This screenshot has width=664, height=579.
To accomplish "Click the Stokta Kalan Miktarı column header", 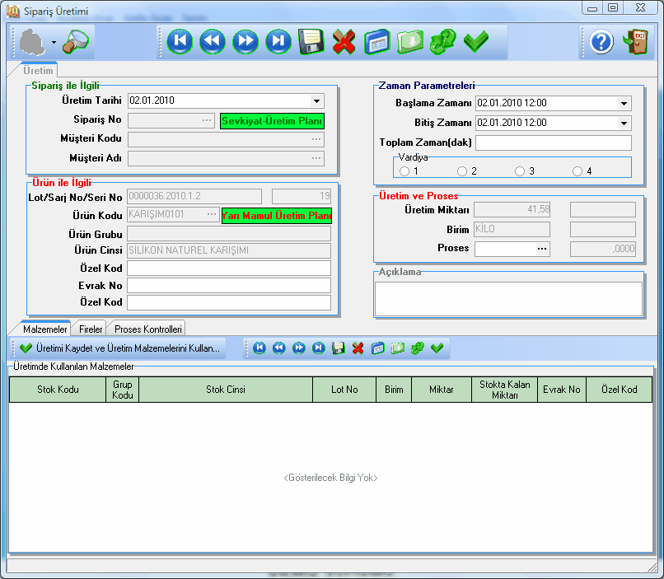I will pos(504,390).
